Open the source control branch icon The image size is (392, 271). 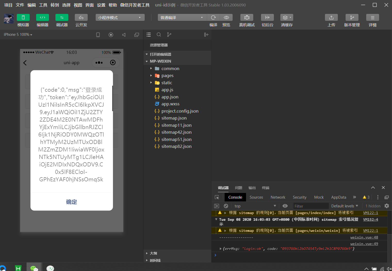click(x=169, y=35)
